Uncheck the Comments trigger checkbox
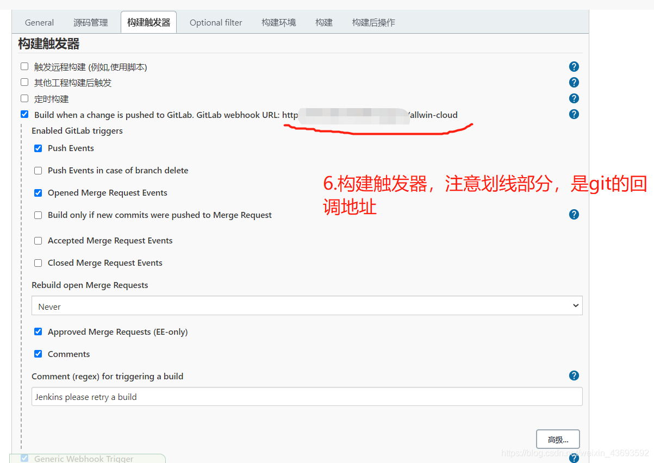The height and width of the screenshot is (463, 654). (38, 354)
